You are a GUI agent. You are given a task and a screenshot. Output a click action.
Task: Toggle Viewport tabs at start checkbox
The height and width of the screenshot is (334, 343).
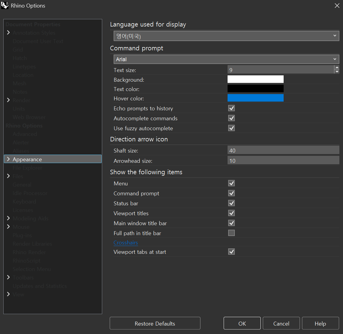tap(231, 252)
